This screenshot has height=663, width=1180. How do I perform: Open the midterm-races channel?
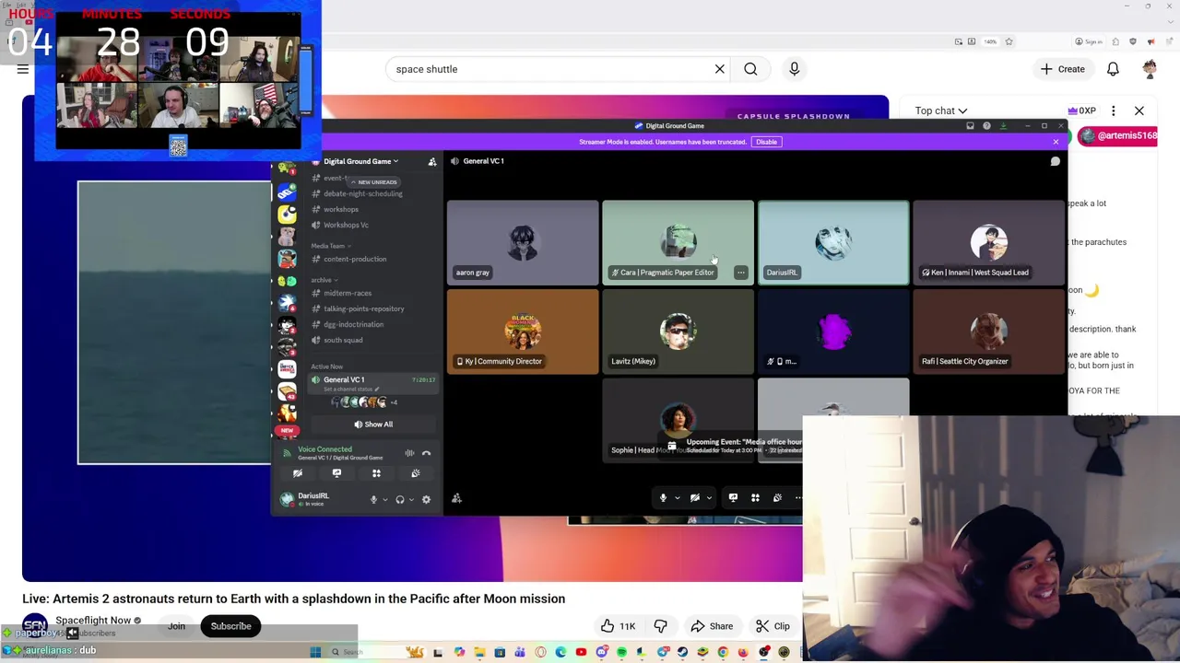coord(348,293)
